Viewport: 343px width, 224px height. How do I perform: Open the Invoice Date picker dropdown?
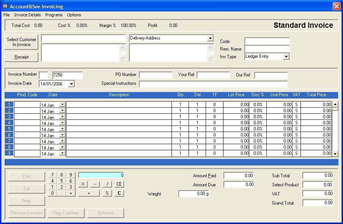(71, 84)
